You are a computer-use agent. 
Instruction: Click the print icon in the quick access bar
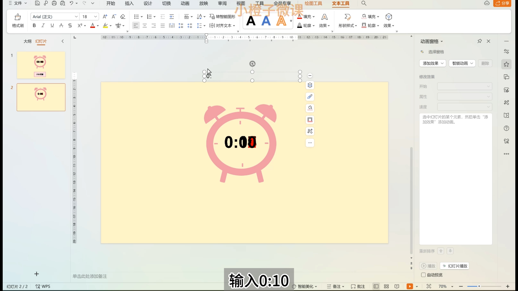tap(54, 3)
